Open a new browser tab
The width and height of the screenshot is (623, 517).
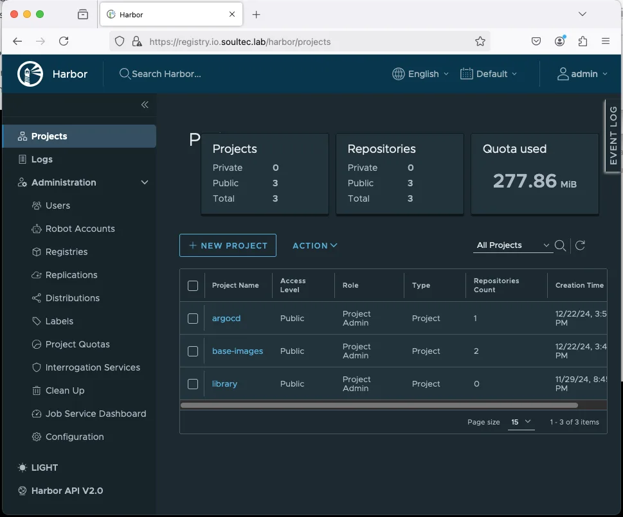click(257, 15)
